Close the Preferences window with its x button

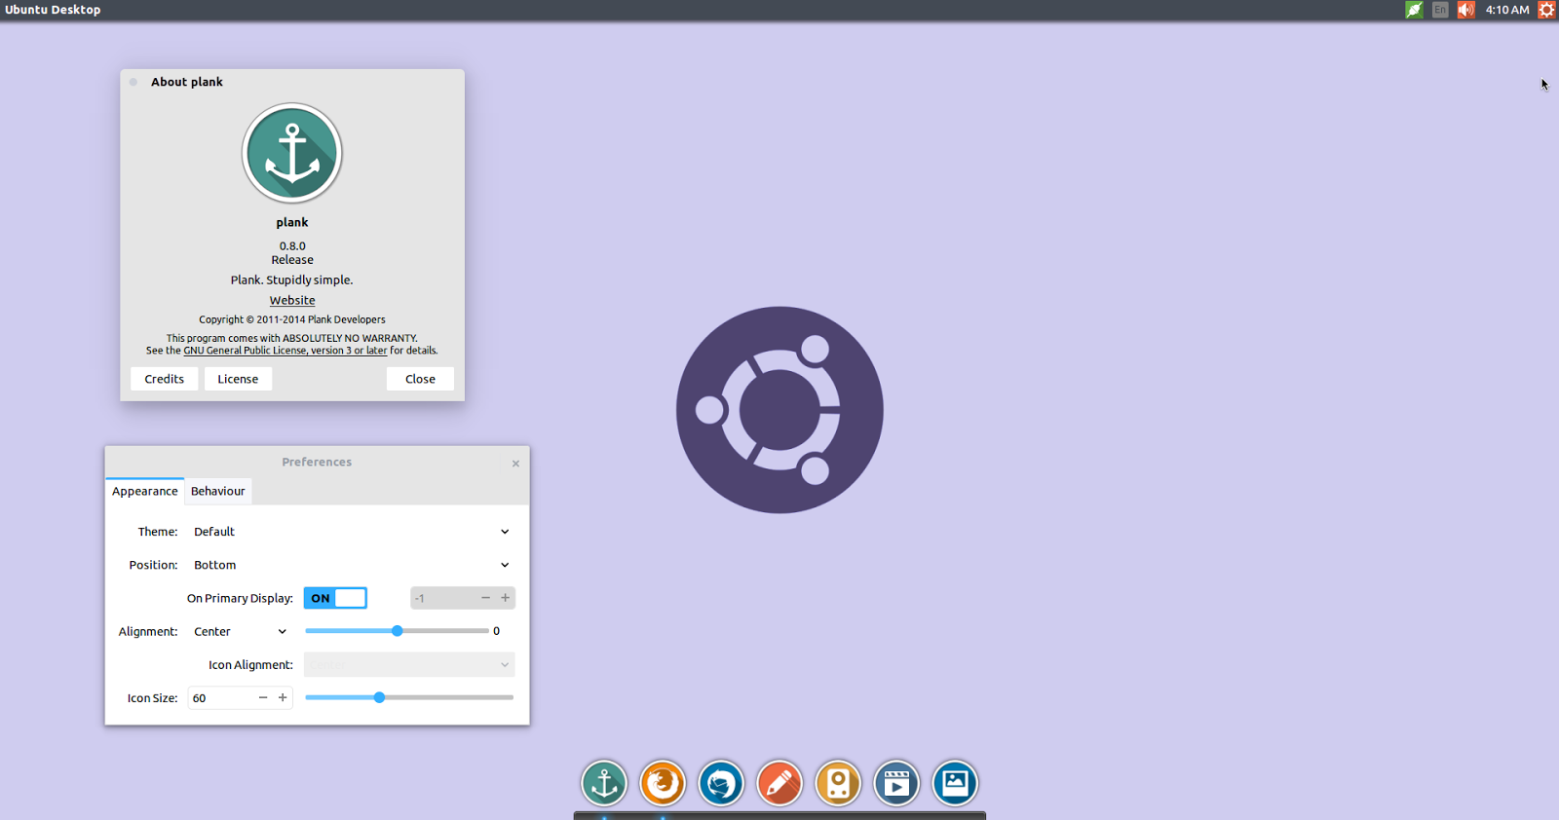click(515, 464)
